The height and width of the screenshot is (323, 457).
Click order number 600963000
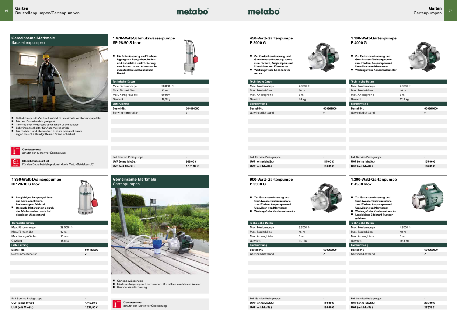coord(330,250)
